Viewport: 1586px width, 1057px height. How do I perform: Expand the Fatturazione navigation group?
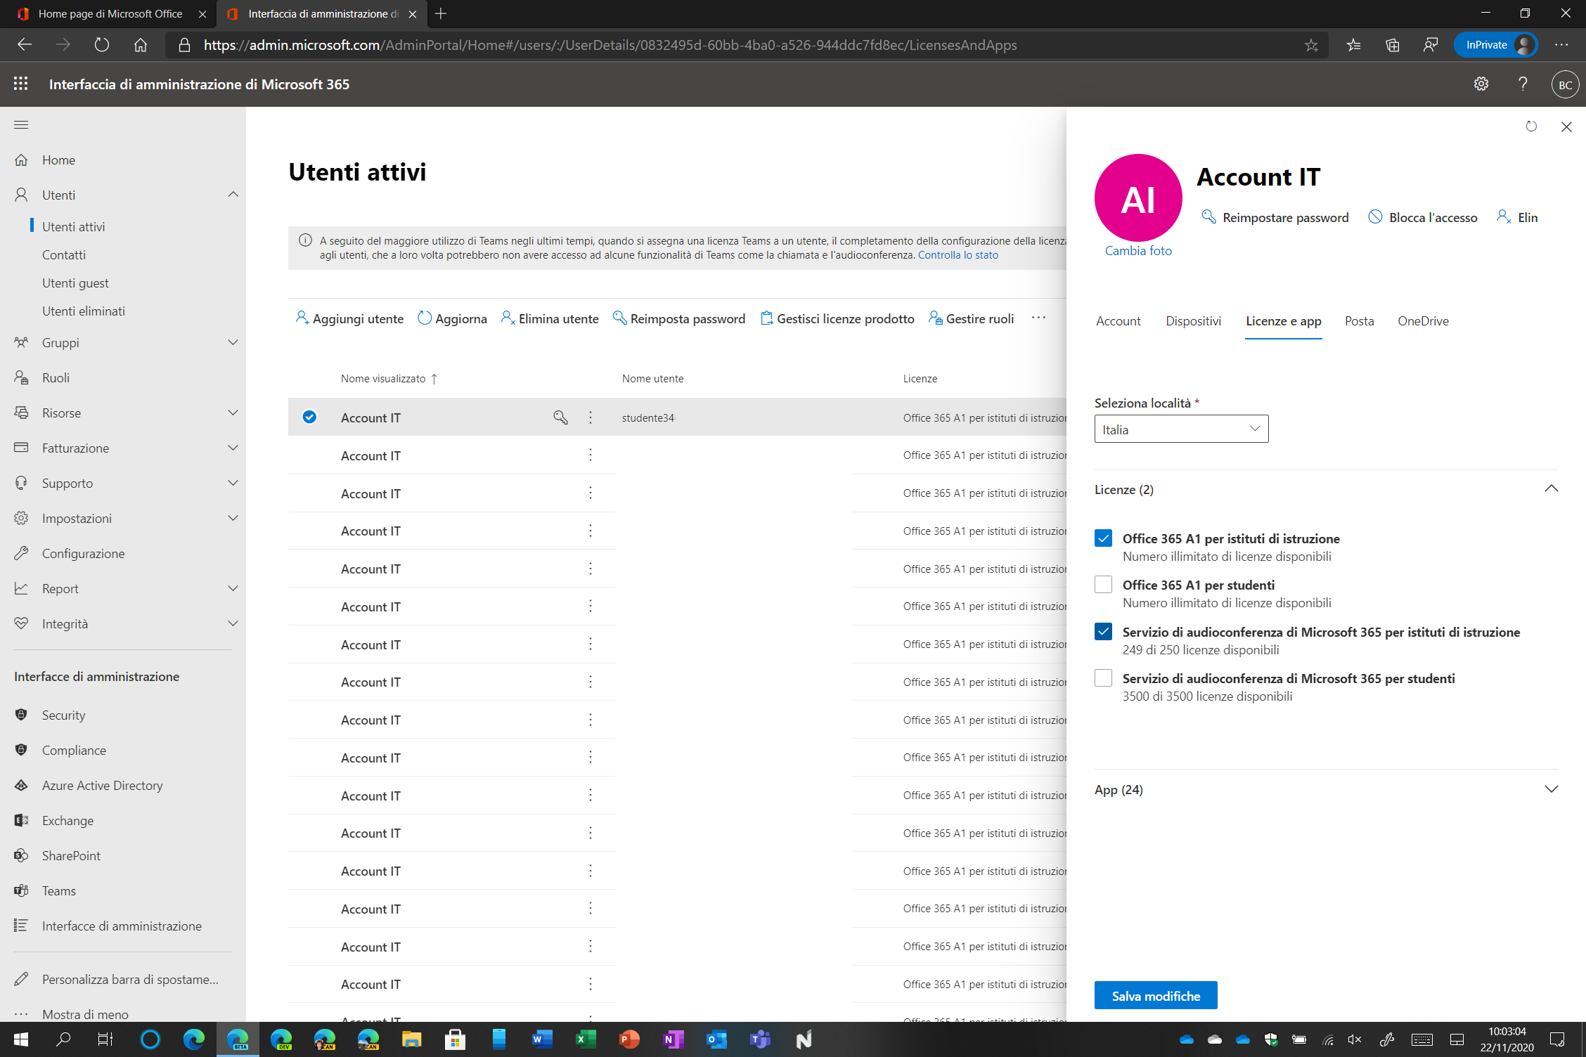[x=233, y=448]
